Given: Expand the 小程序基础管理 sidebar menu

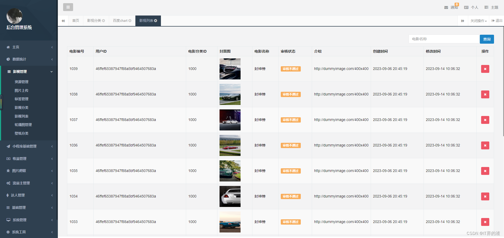Looking at the screenshot, I should 29,146.
